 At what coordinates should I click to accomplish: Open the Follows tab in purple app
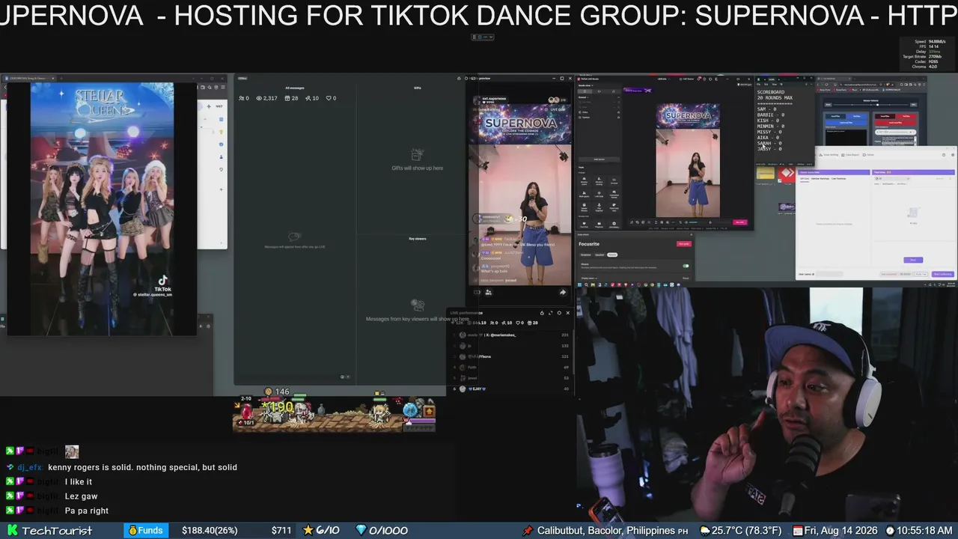[869, 155]
